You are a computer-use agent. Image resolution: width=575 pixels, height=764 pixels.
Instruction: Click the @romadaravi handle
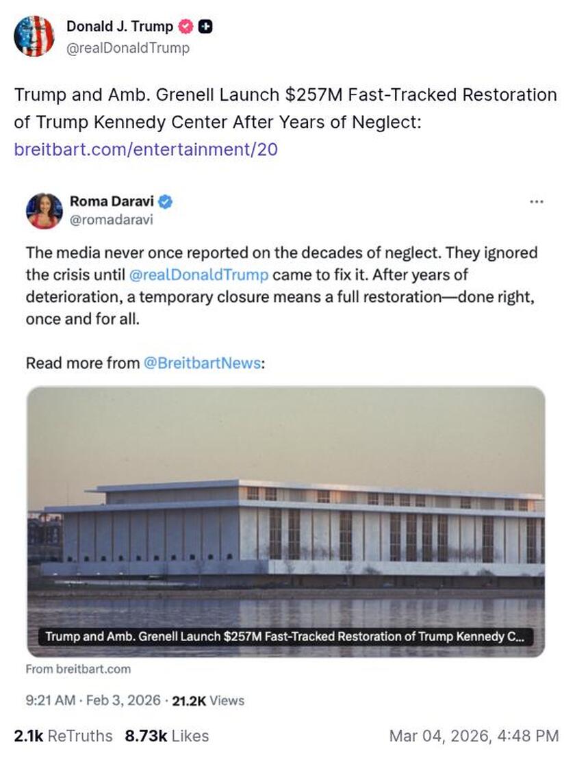click(111, 220)
